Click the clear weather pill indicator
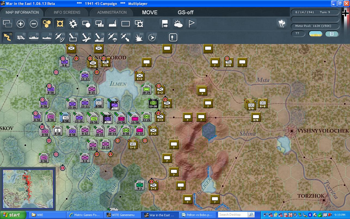 315,34
